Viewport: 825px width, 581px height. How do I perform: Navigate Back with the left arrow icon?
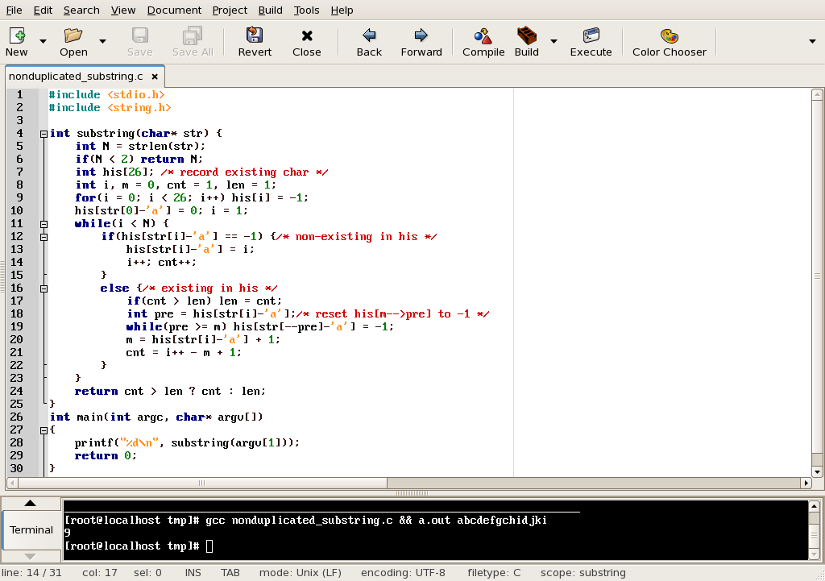click(x=369, y=35)
